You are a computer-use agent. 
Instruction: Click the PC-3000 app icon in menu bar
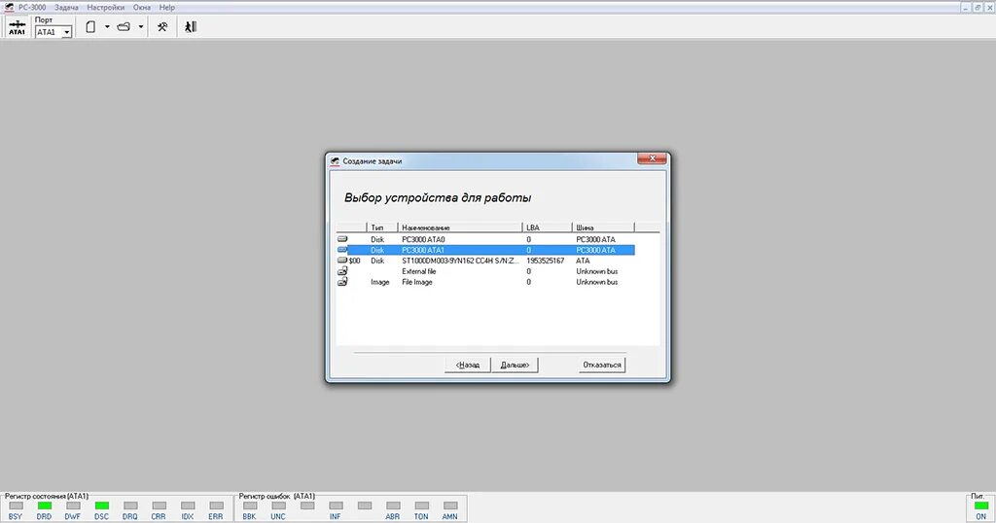click(9, 8)
